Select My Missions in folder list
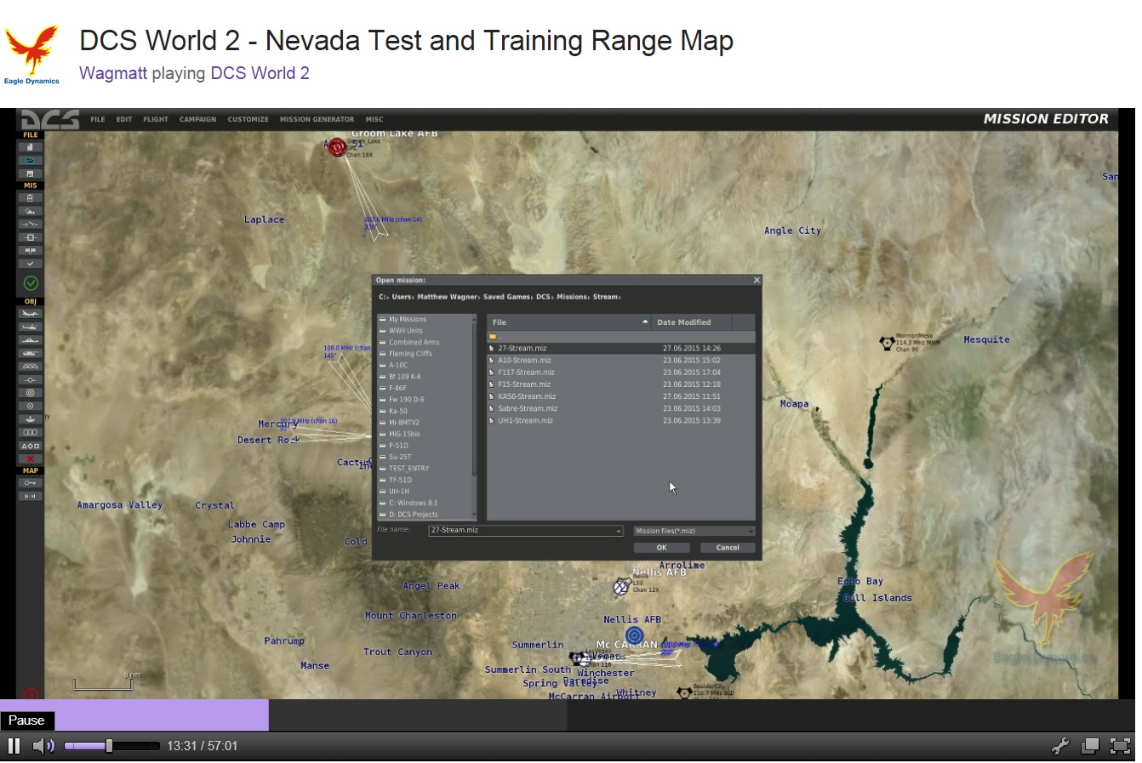The width and height of the screenshot is (1142, 763). click(x=408, y=319)
